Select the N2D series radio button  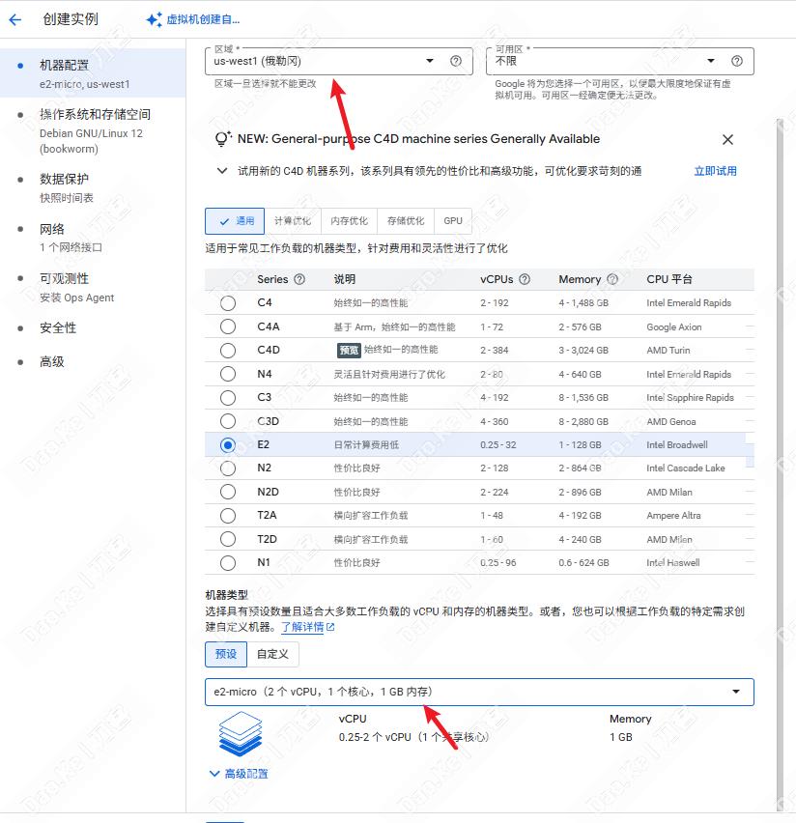(x=228, y=492)
